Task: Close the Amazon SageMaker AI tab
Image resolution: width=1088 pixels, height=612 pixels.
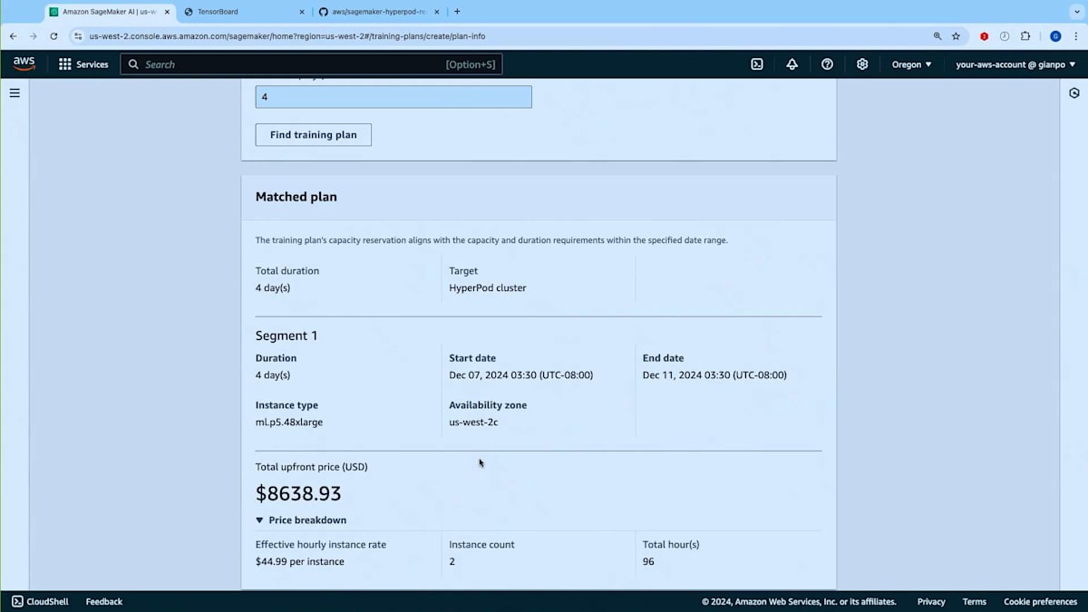Action: click(167, 12)
